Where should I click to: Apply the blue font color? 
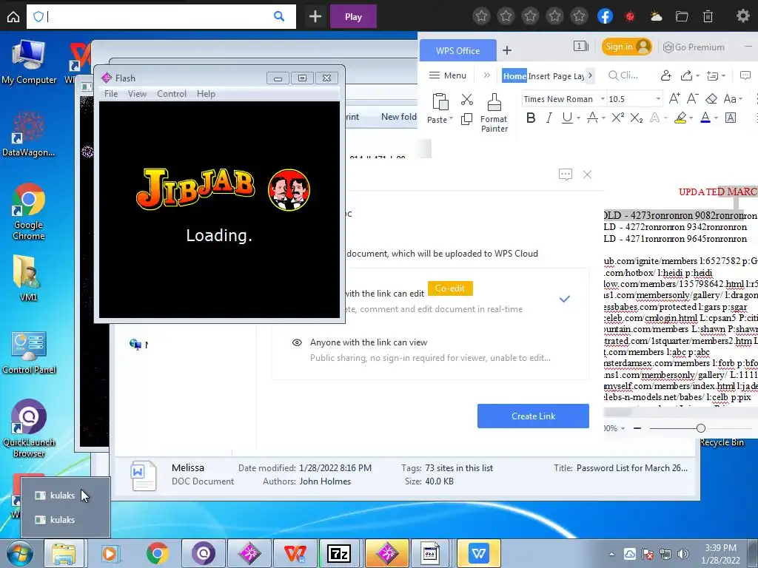click(705, 118)
